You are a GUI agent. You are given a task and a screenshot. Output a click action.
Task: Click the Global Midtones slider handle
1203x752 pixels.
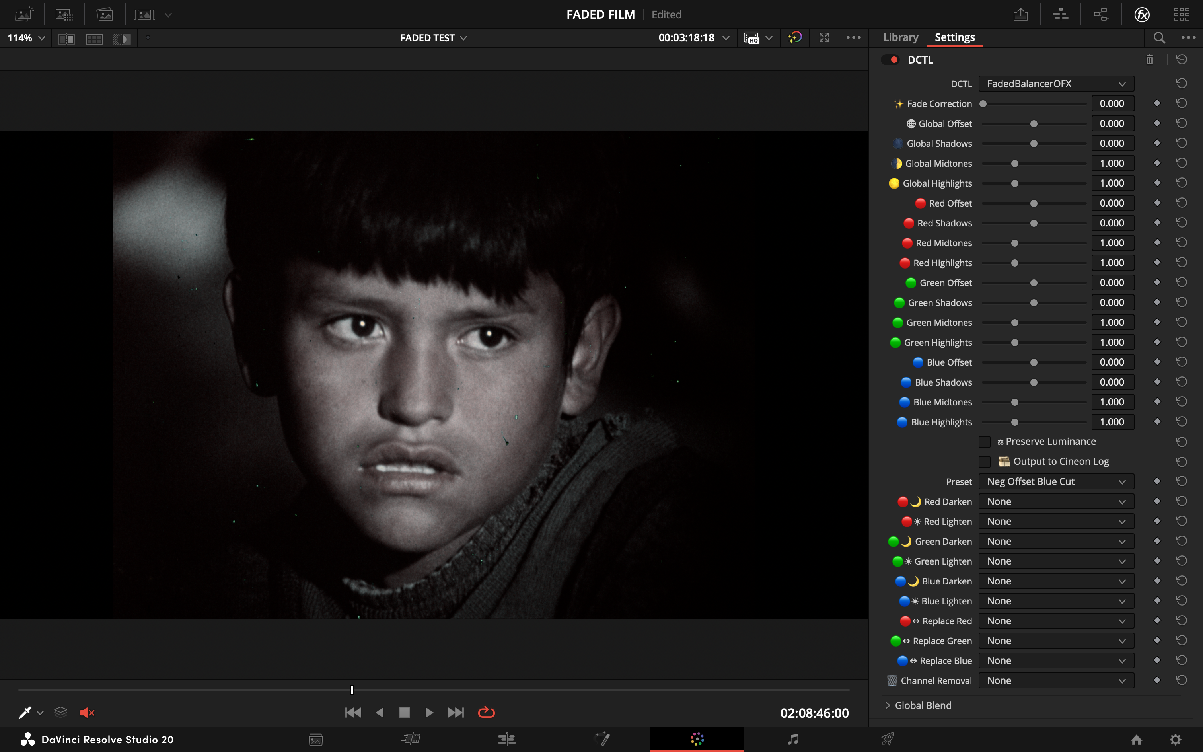[1014, 164]
